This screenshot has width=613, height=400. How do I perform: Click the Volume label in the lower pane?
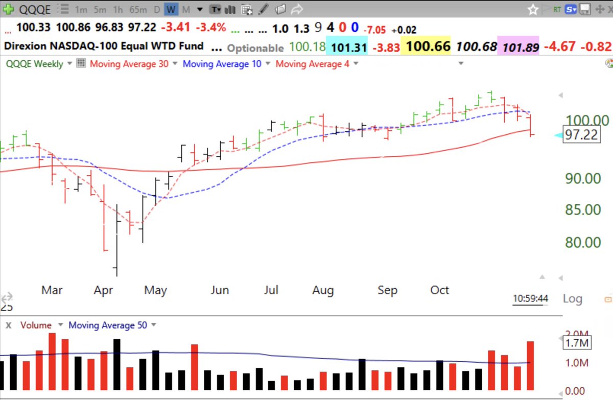pyautogui.click(x=36, y=325)
